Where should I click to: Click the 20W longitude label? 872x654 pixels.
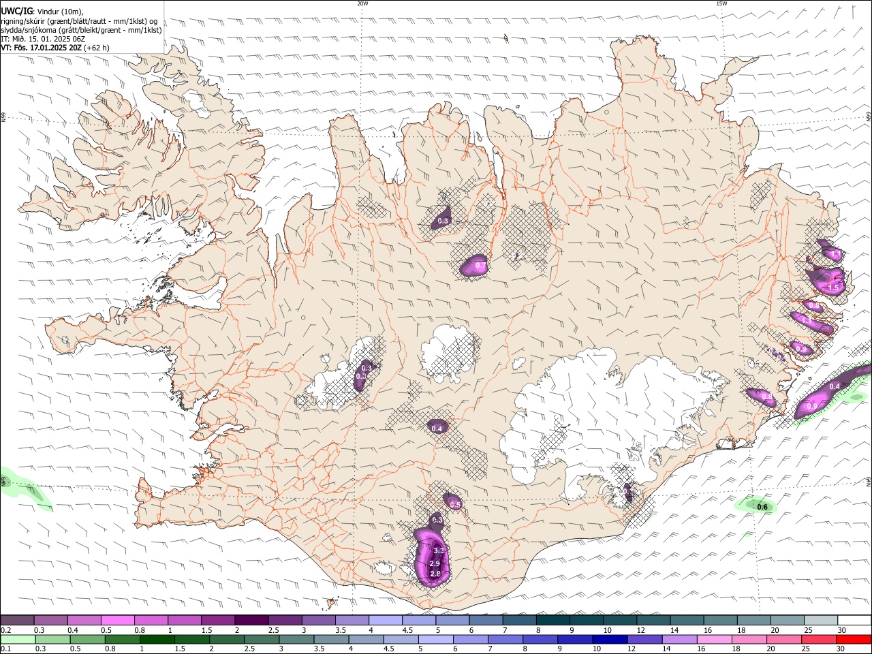362,3
